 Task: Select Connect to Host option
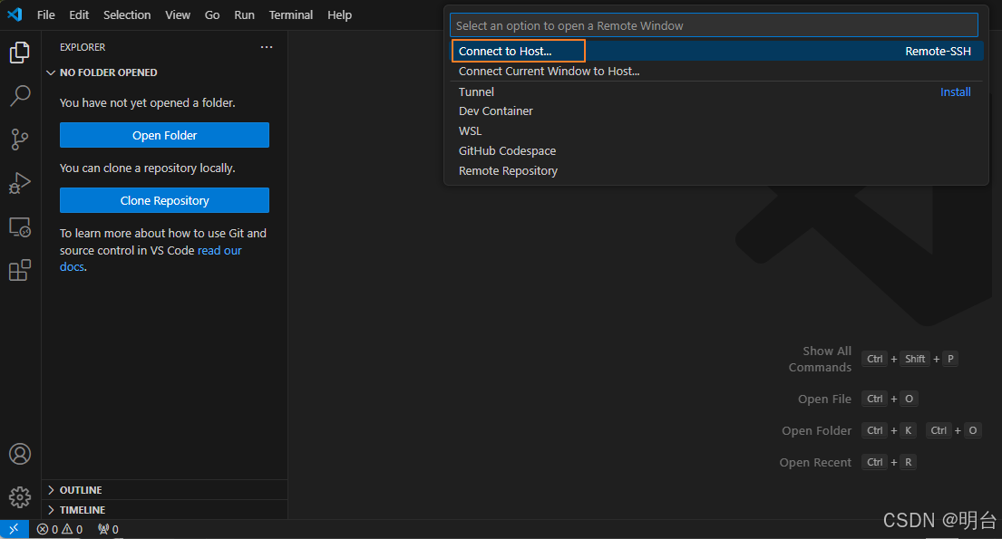pos(716,51)
